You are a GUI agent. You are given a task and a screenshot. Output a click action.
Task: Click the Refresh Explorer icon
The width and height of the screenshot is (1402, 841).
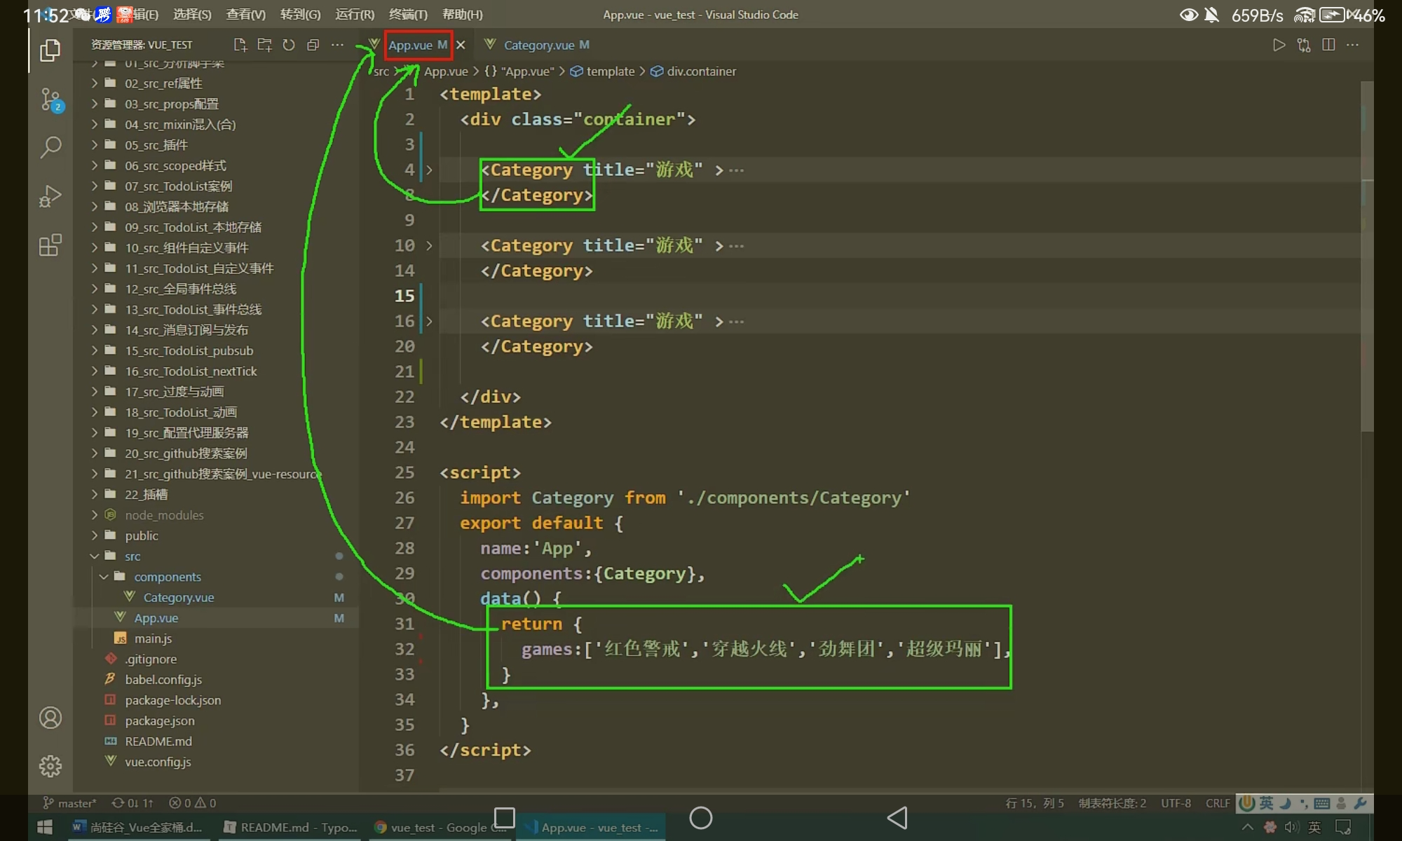289,45
